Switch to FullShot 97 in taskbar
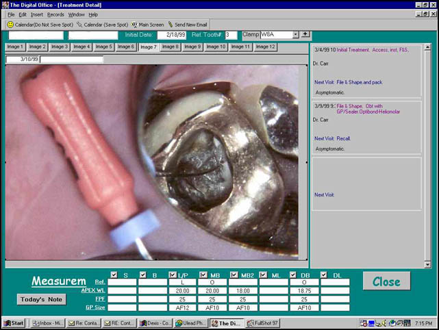The width and height of the screenshot is (439, 330). click(x=263, y=322)
